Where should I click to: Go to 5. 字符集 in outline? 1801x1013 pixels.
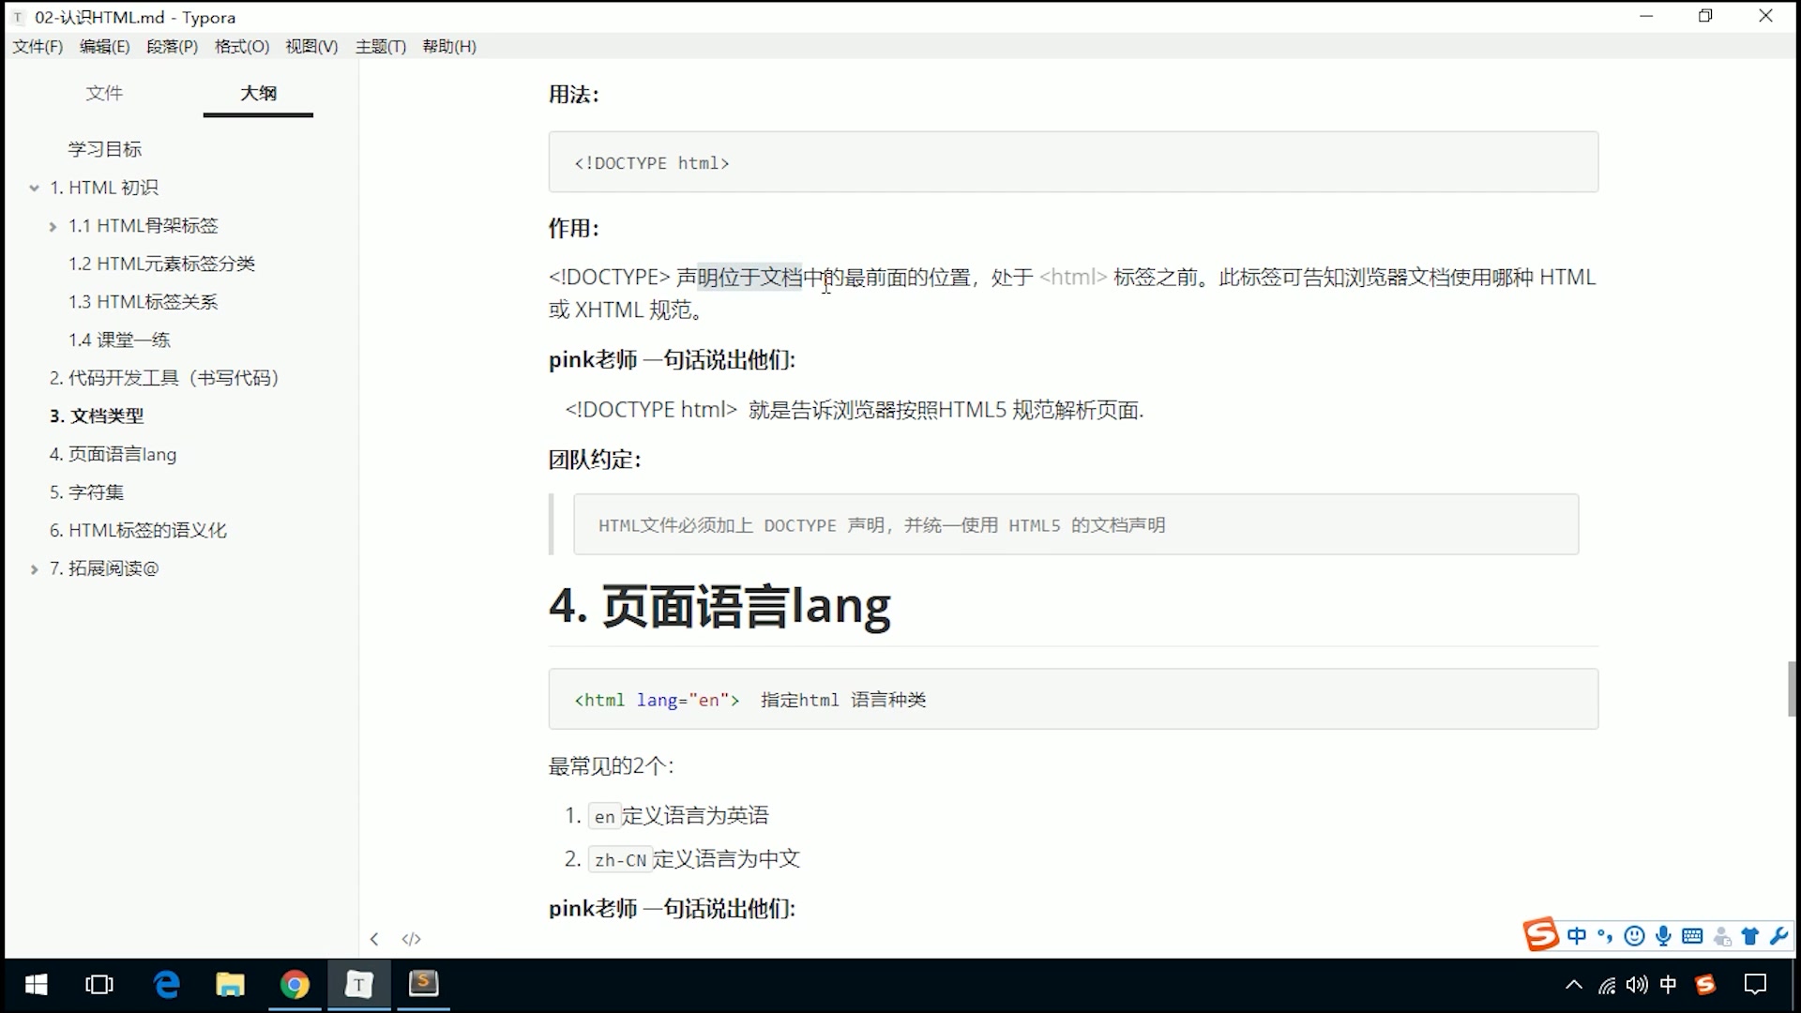tap(86, 492)
